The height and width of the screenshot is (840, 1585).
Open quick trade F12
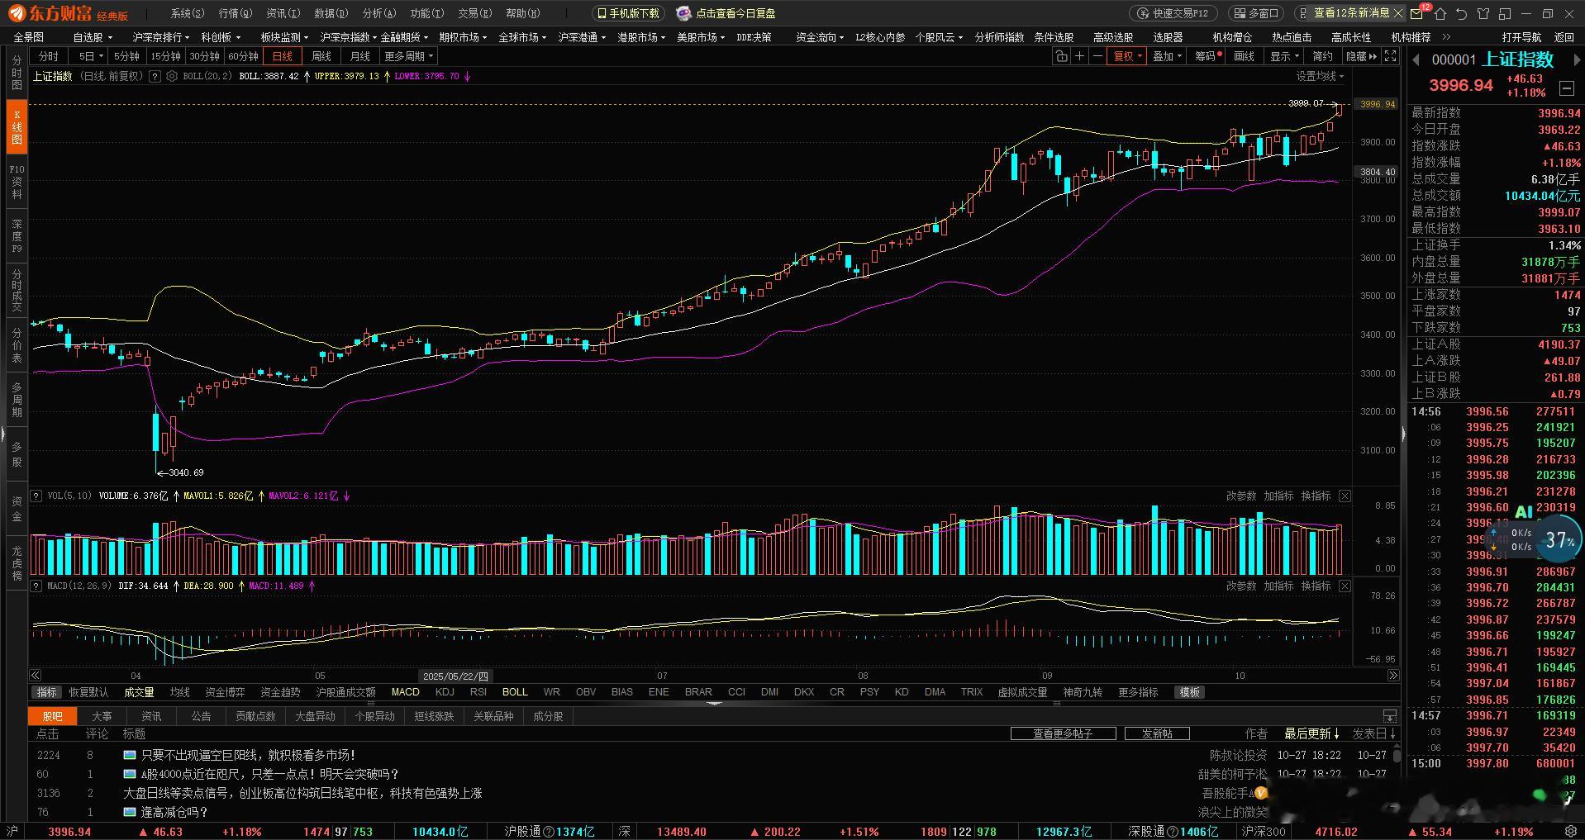(1173, 13)
